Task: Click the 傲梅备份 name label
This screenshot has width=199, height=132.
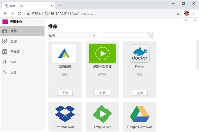Action: 65,66
